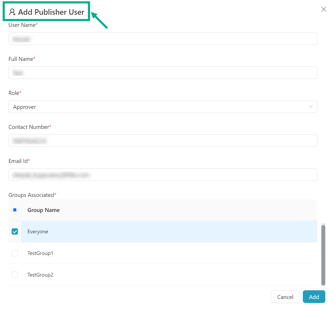Image resolution: width=334 pixels, height=309 pixels.
Task: Click the chevron arrow in the Role field
Action: pos(311,107)
